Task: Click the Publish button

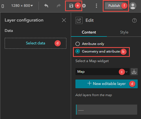Action: pyautogui.click(x=114, y=6)
